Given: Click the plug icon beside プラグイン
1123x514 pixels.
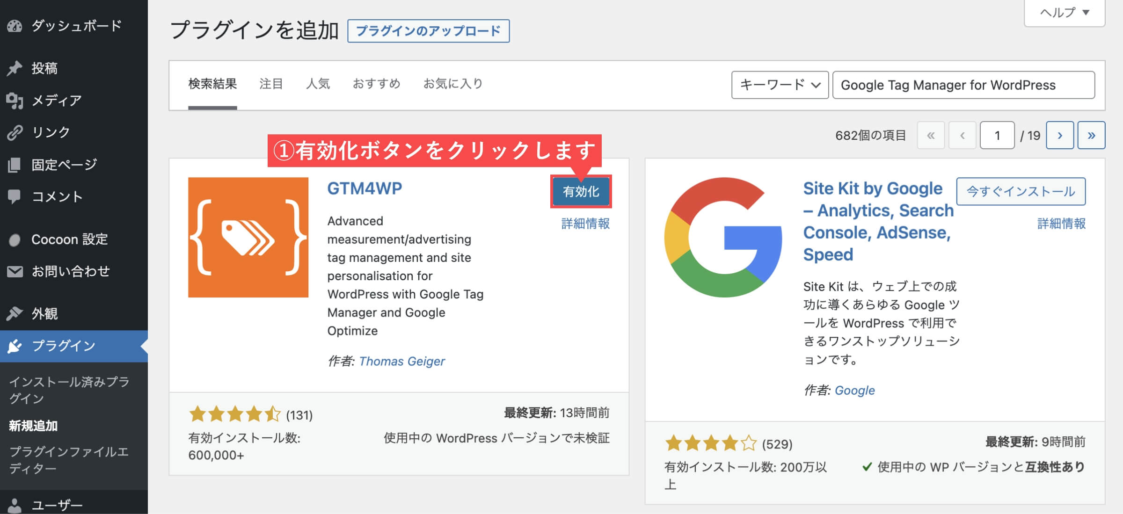Looking at the screenshot, I should 15,346.
